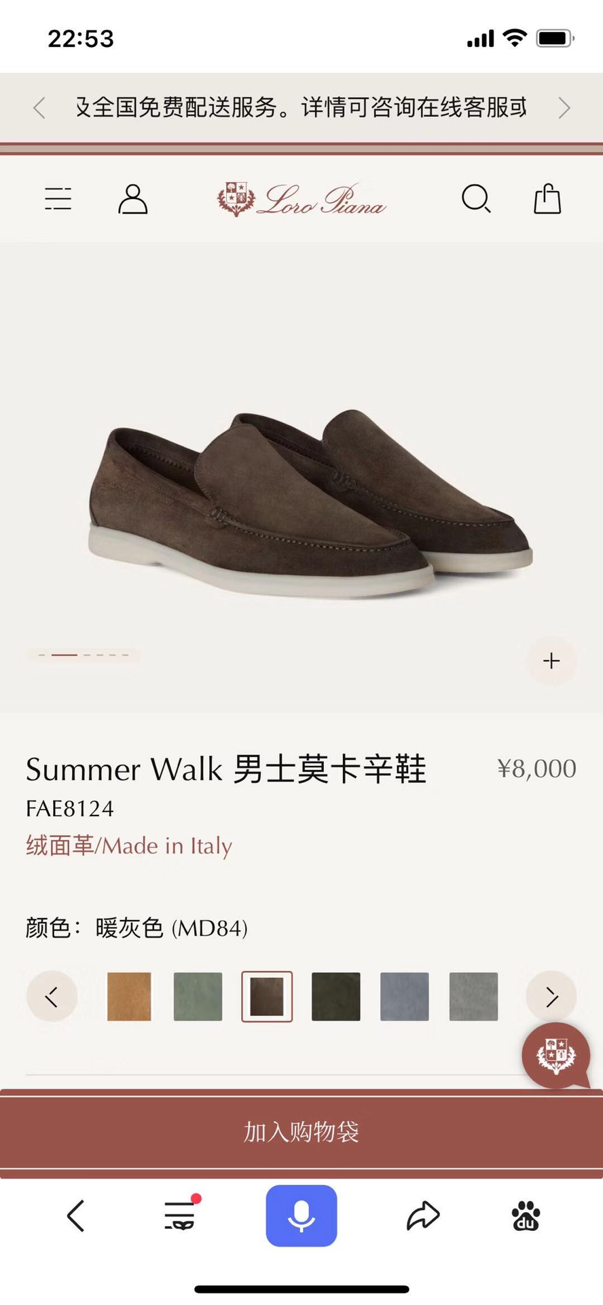
Task: Open the Baidu paw home icon
Action: (526, 1215)
